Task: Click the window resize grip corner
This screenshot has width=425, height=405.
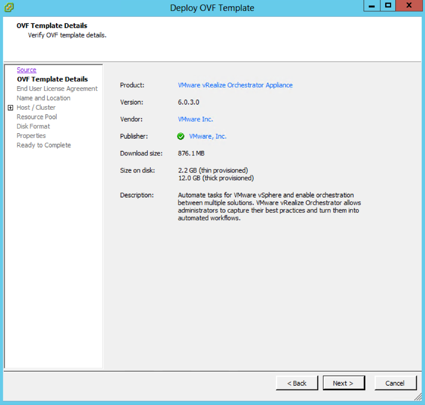Action: [x=418, y=397]
